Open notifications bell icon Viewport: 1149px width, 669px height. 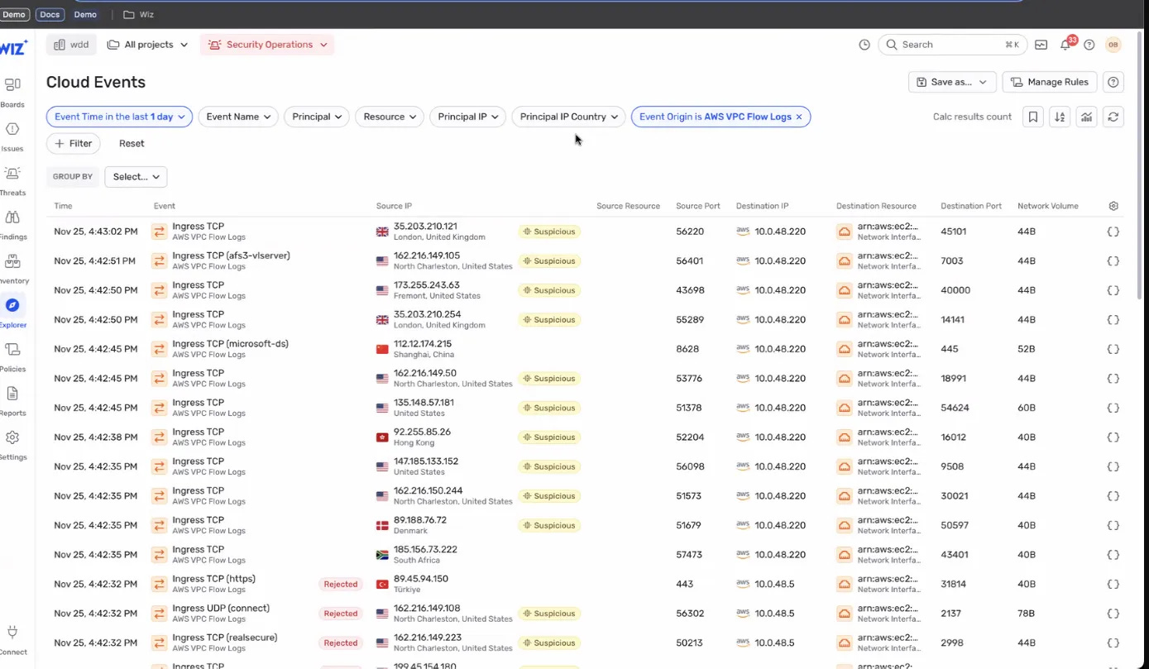click(1065, 45)
